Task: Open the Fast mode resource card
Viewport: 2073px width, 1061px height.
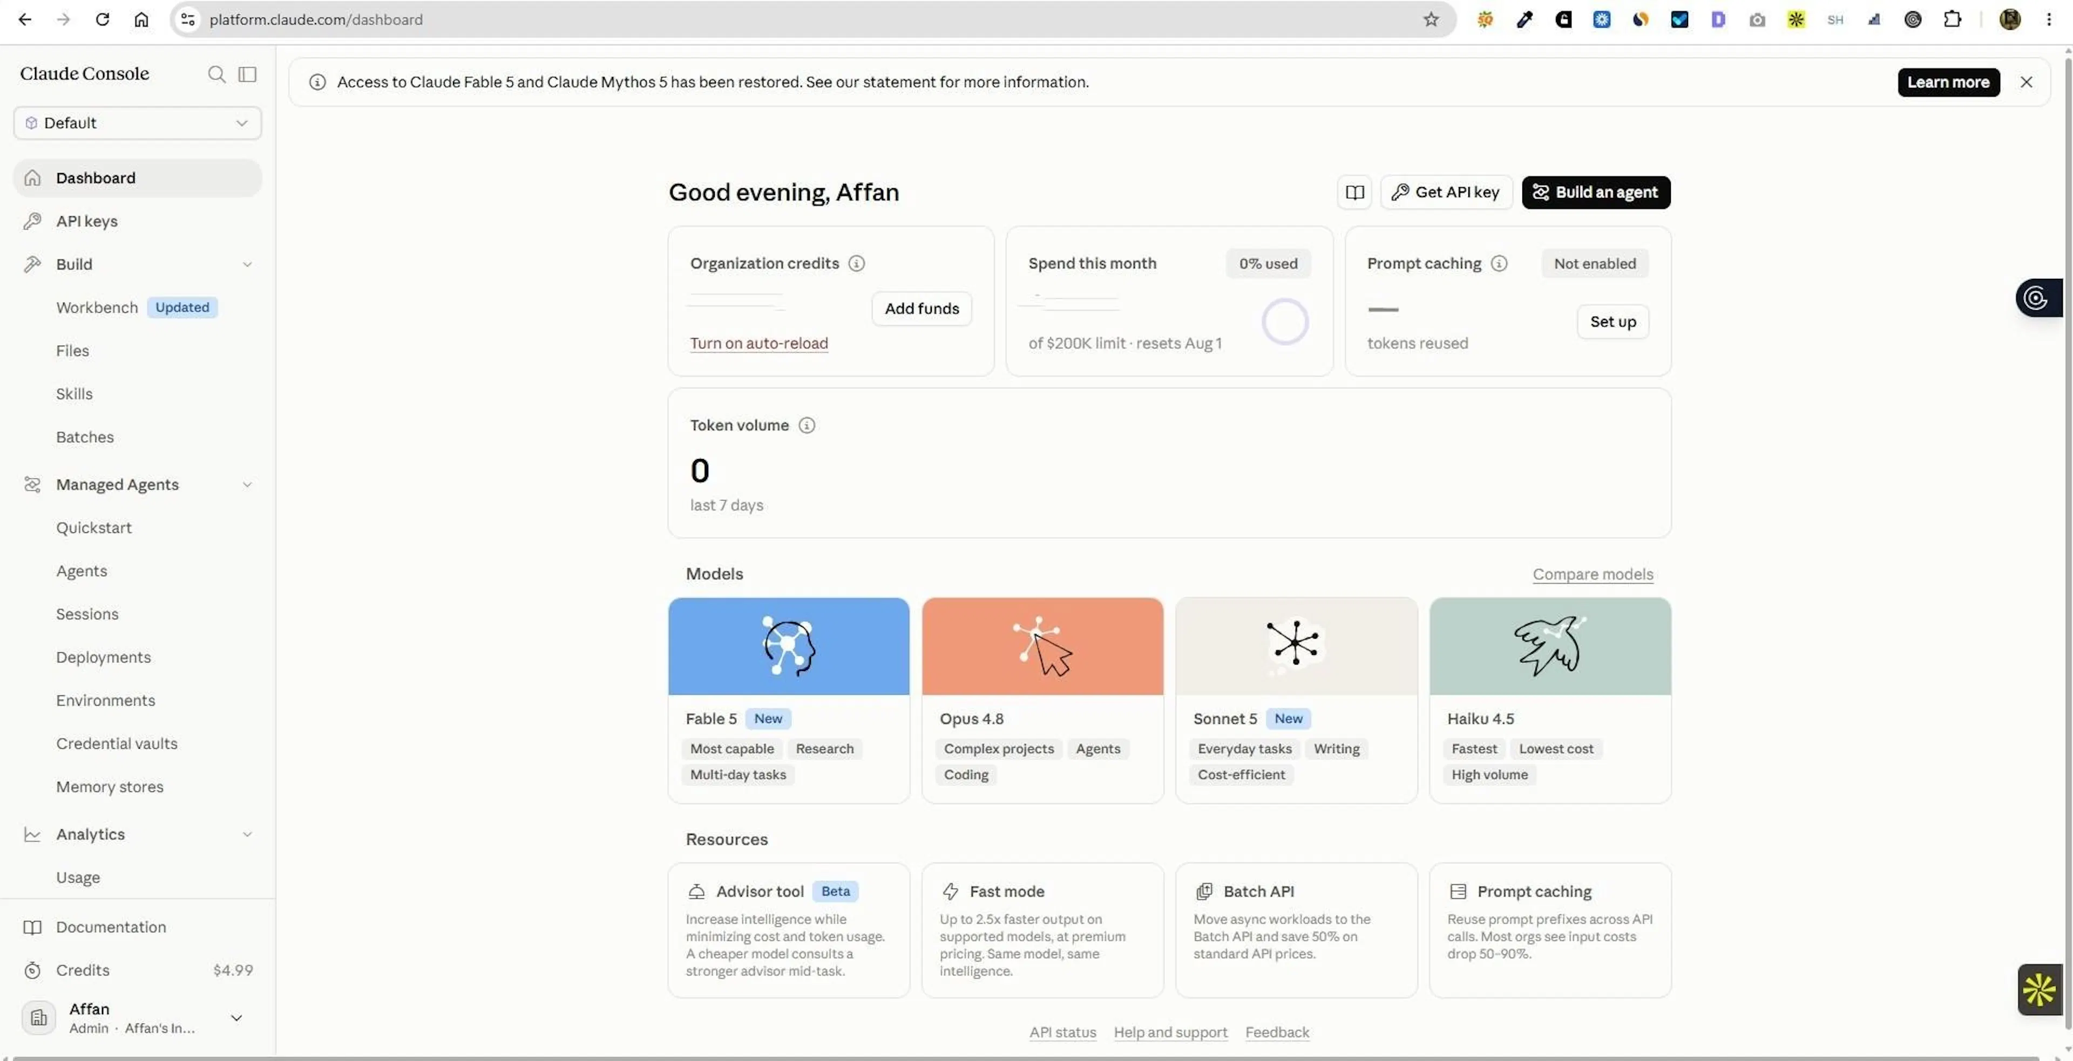Action: 1043,930
